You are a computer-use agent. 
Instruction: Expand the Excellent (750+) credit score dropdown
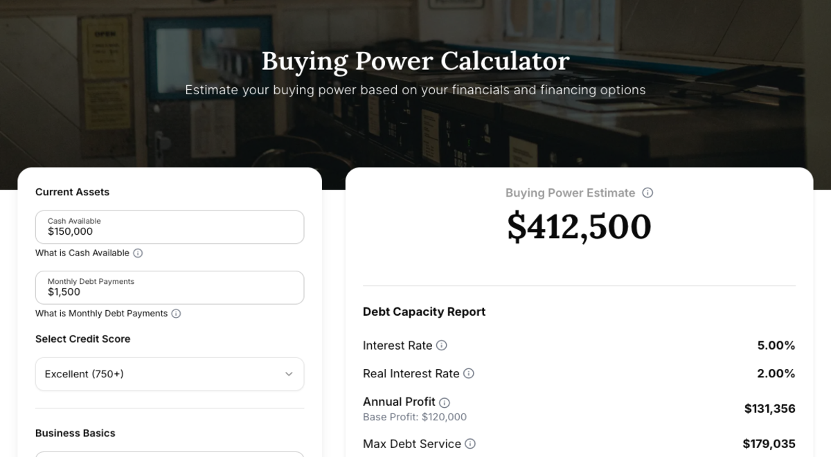[170, 374]
